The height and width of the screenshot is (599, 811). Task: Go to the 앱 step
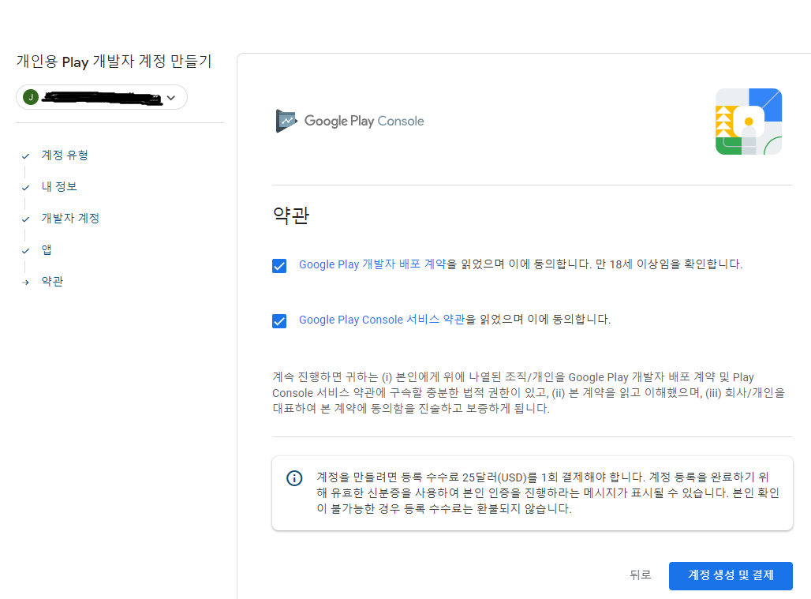click(x=47, y=250)
